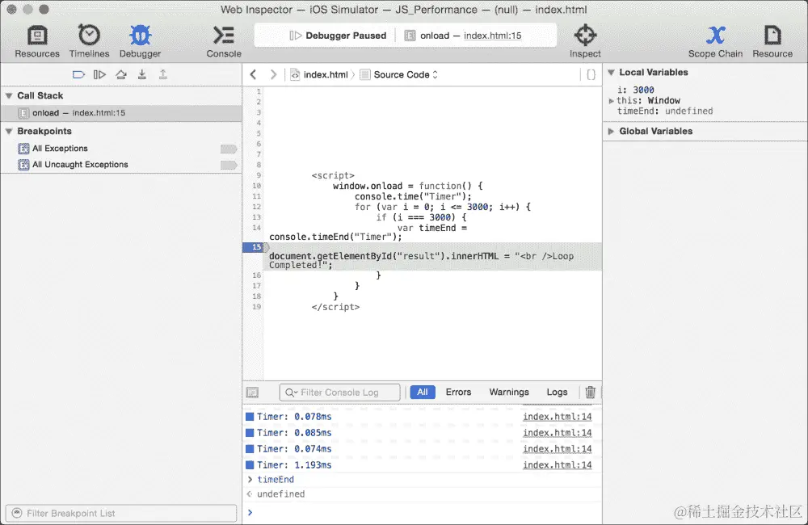Activate the element Inspect tool
The width and height of the screenshot is (808, 525).
coord(585,38)
